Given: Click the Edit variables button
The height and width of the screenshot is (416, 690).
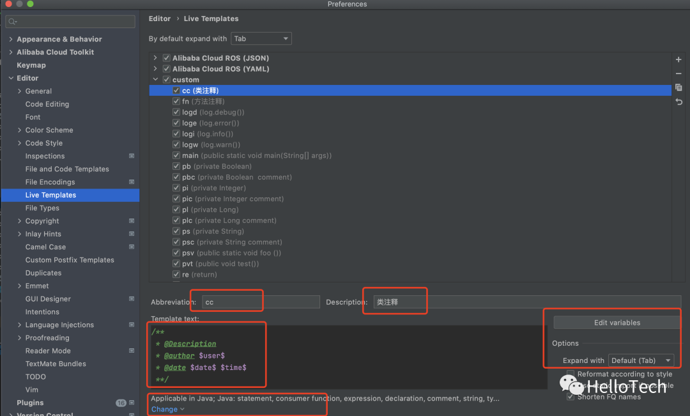Looking at the screenshot, I should (617, 323).
